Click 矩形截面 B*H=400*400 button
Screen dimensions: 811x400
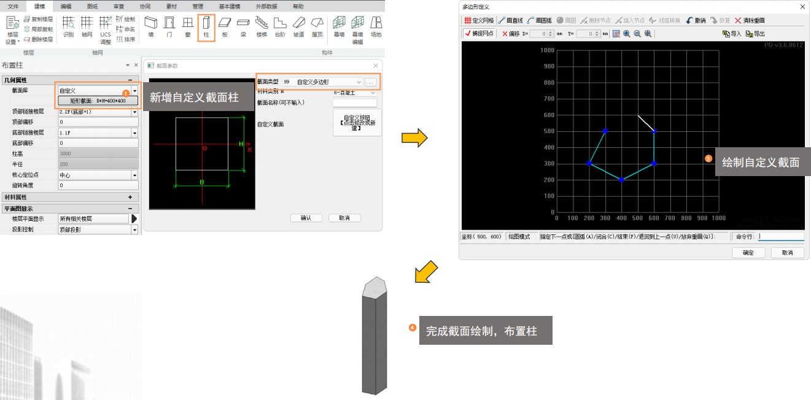(98, 101)
